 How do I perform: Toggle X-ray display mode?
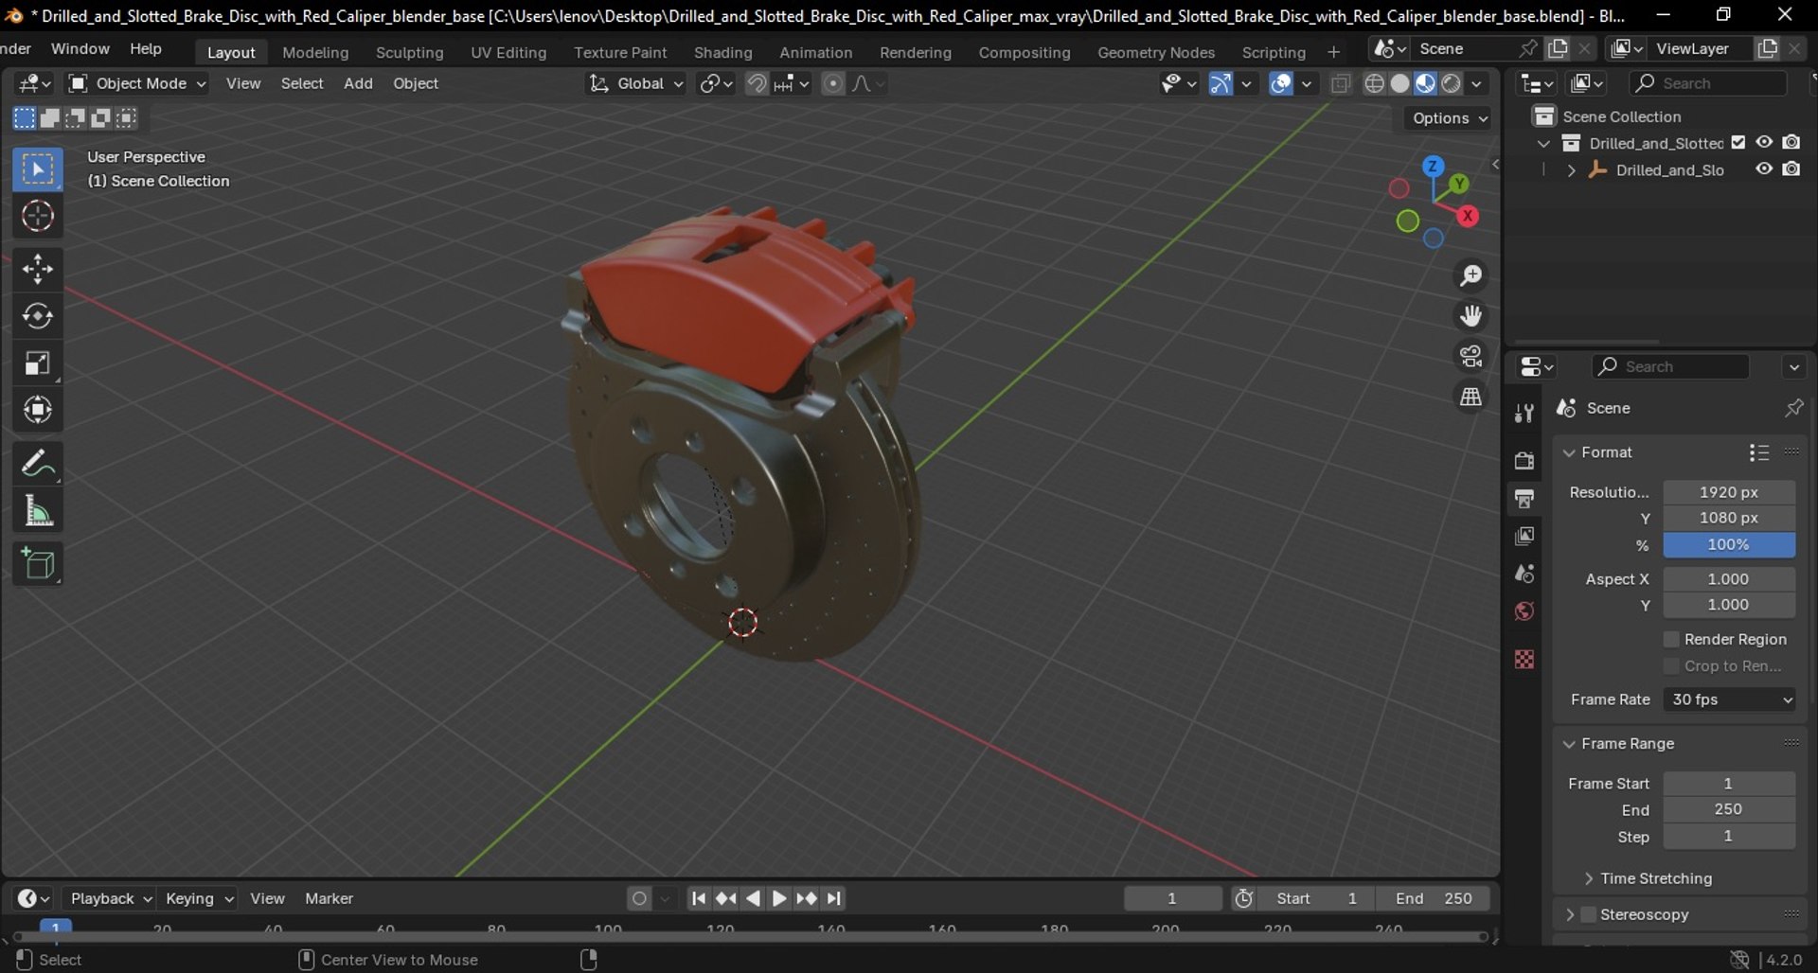[1341, 83]
